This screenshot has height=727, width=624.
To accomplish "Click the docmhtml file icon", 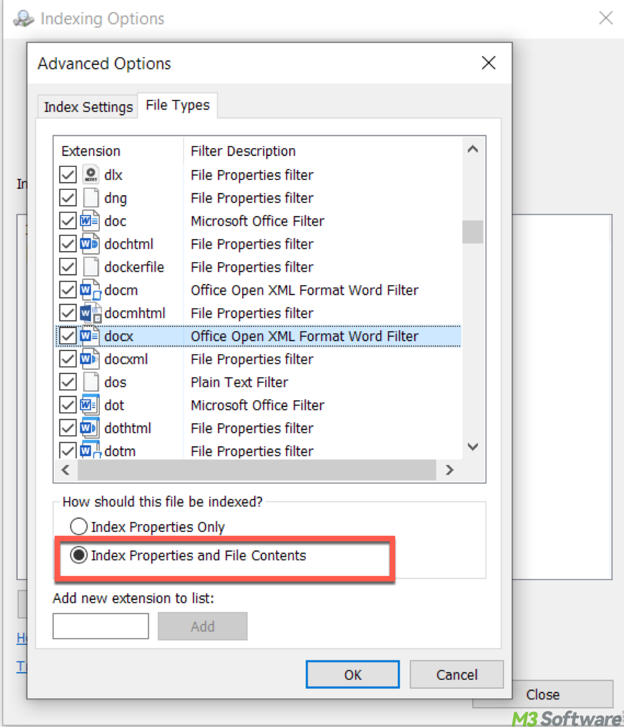I will pyautogui.click(x=90, y=313).
